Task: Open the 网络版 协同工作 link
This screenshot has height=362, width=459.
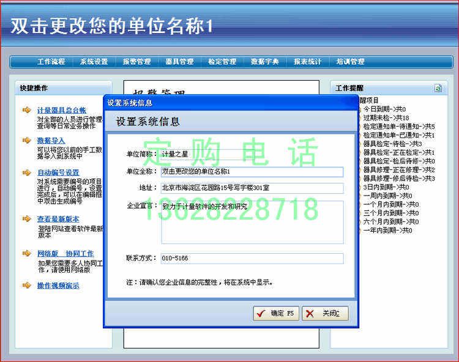Action: click(65, 254)
